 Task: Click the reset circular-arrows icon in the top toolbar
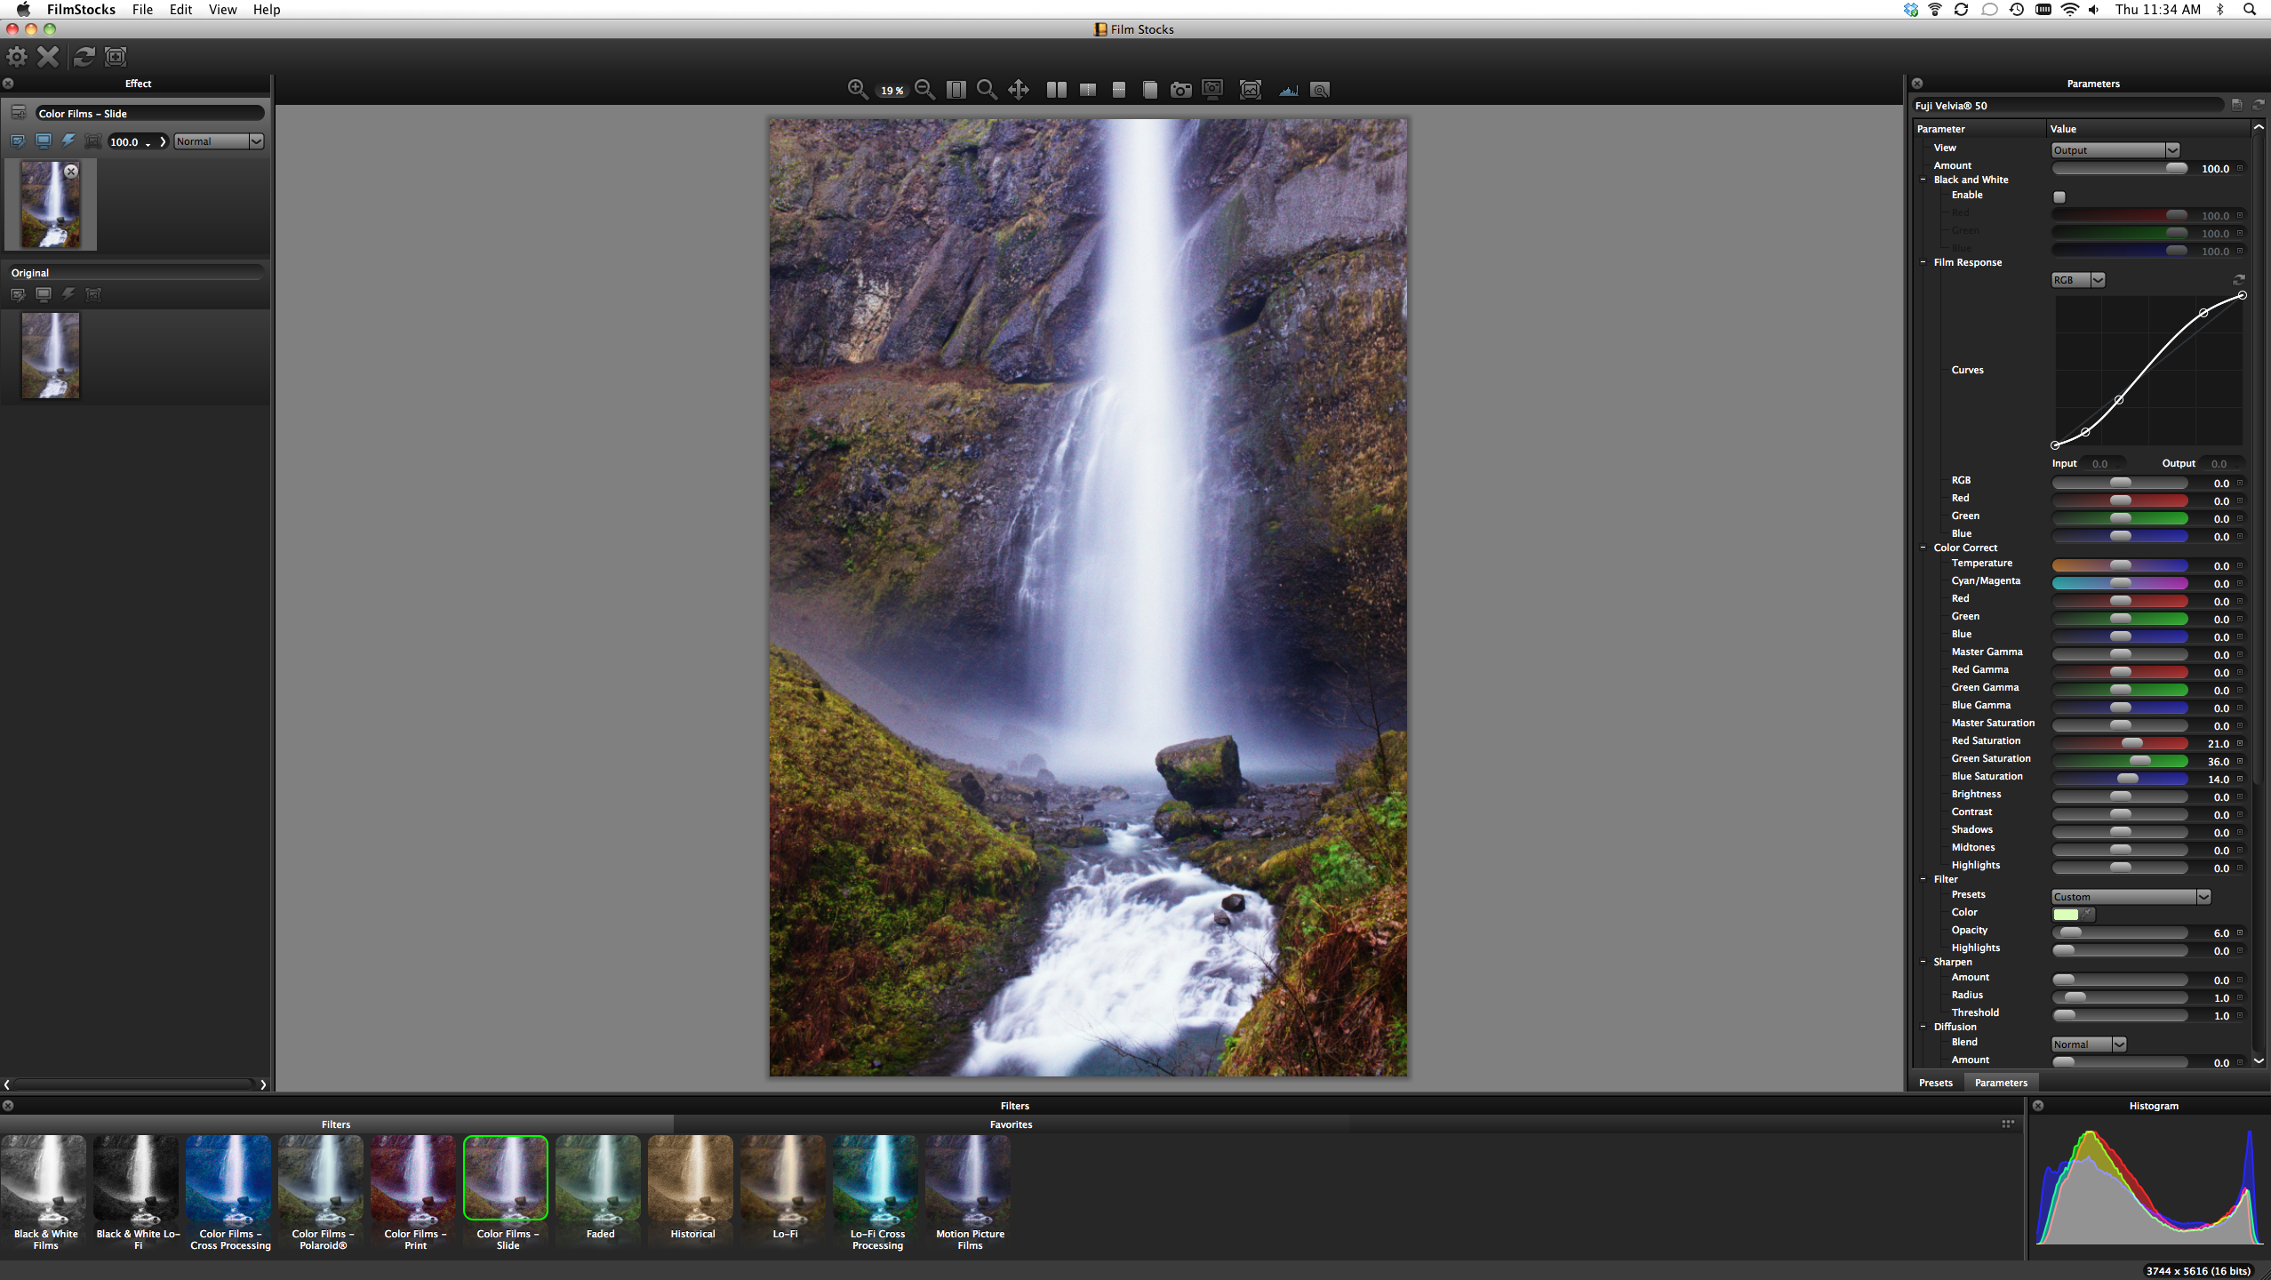click(x=84, y=57)
